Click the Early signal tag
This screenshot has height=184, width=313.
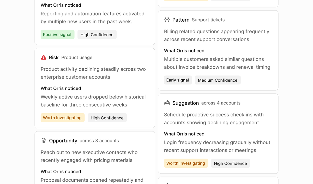pyautogui.click(x=178, y=80)
